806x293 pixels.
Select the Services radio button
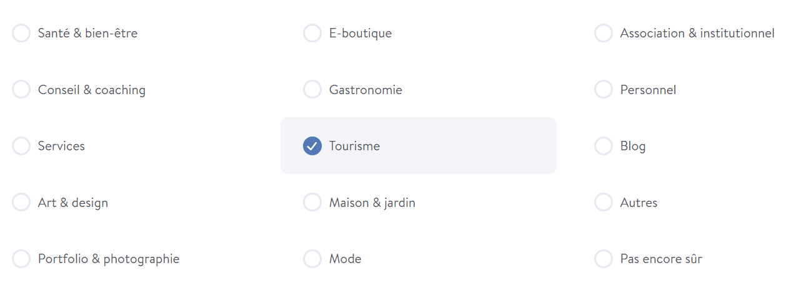click(x=21, y=146)
